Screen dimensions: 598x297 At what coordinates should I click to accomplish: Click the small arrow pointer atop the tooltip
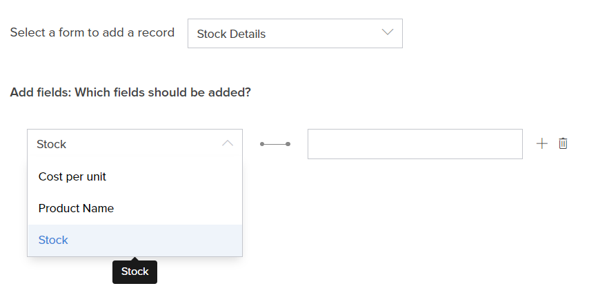coord(134,259)
